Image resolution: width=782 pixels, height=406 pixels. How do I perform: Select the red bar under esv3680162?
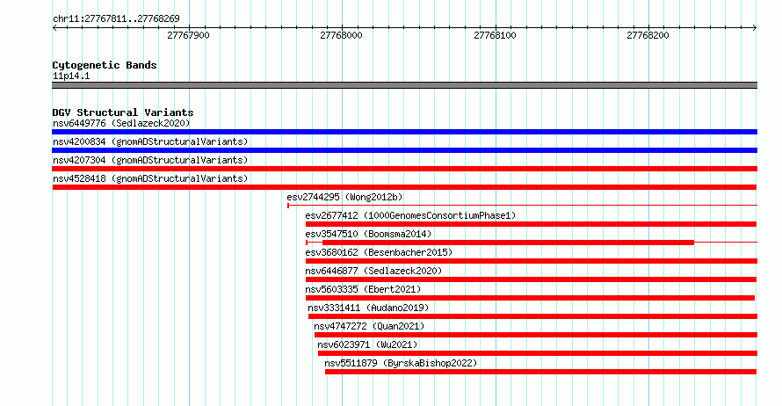click(532, 261)
